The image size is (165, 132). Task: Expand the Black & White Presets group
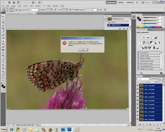coord(139,64)
